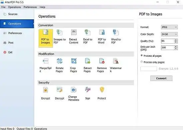Close the AlterPDF Pro window
This screenshot has height=130, width=183.
pyautogui.click(x=178, y=2)
